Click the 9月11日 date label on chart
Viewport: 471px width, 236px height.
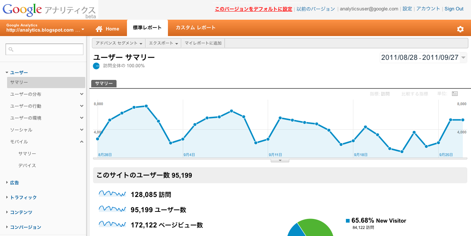275,154
